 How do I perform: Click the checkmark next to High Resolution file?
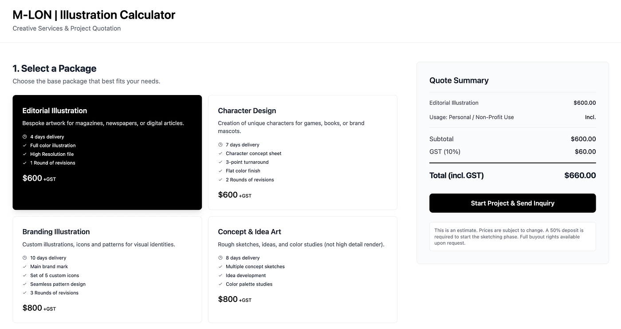click(x=25, y=154)
